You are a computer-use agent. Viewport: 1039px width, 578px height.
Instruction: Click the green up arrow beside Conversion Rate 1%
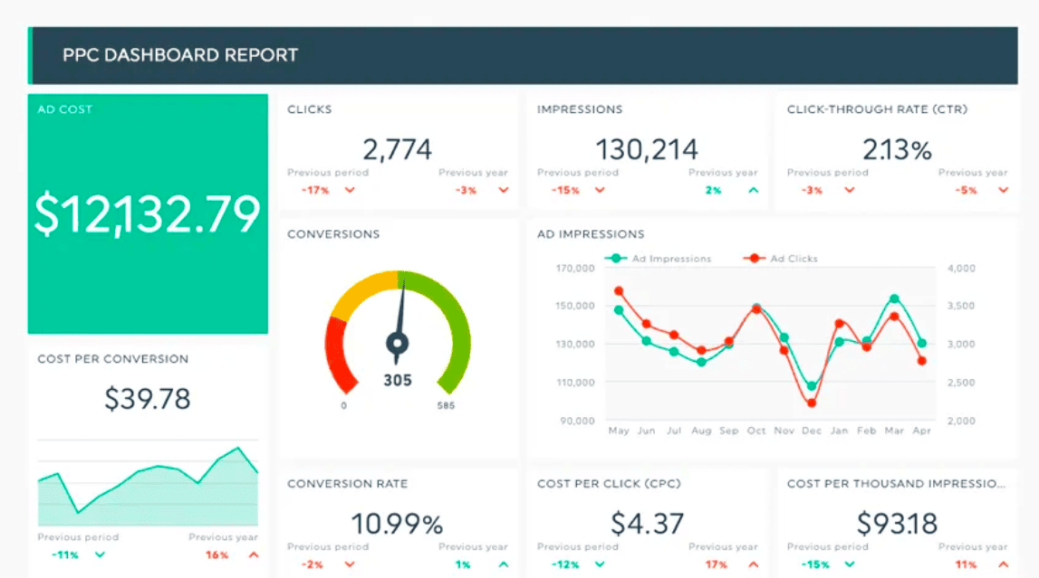(503, 564)
